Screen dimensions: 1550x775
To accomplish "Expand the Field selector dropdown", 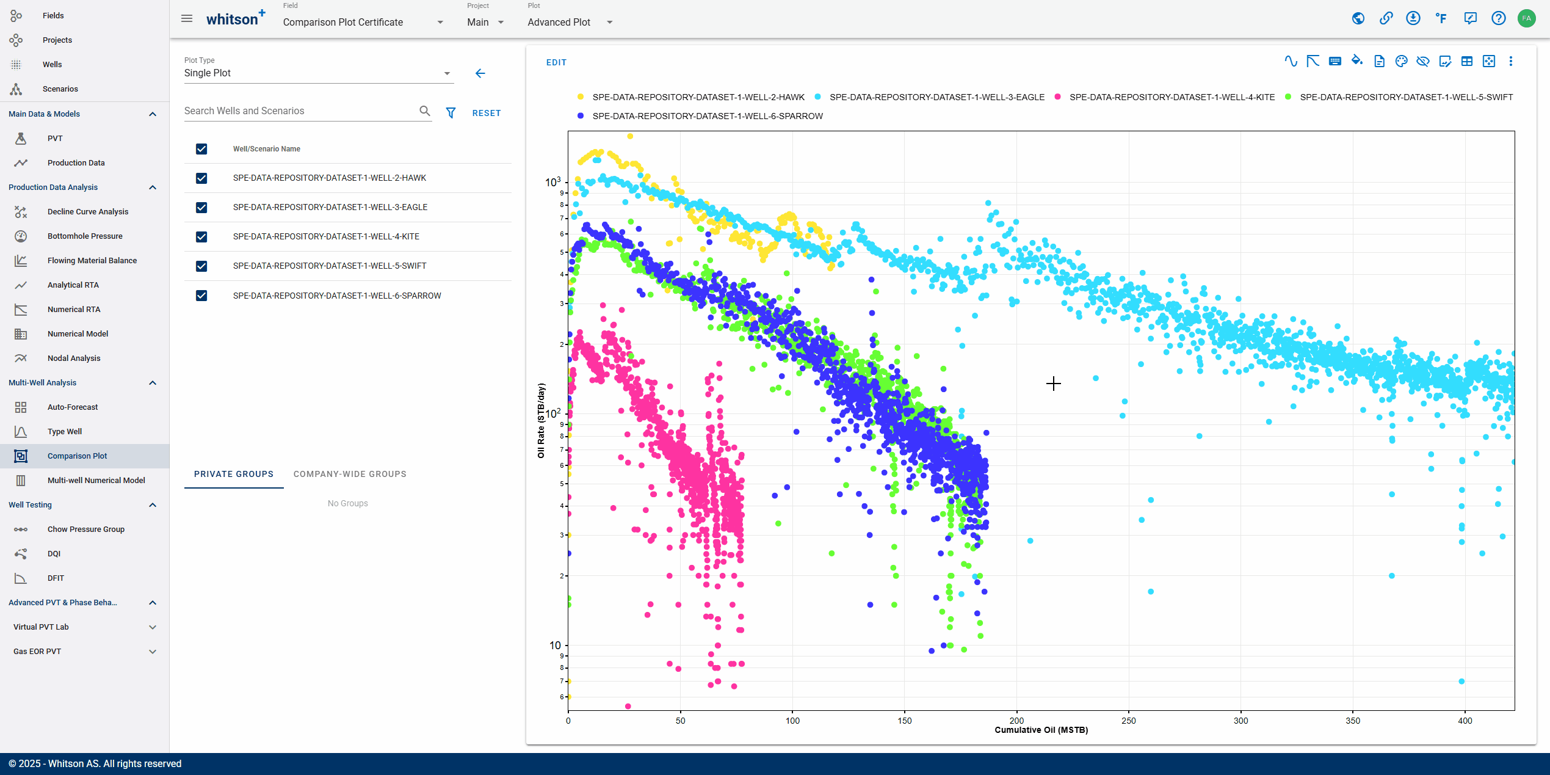I will pos(442,22).
